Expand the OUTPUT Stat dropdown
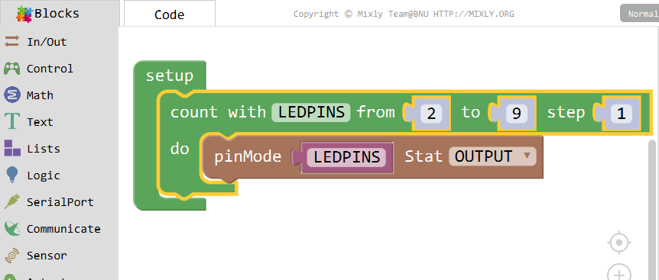659x280 pixels. coord(492,156)
